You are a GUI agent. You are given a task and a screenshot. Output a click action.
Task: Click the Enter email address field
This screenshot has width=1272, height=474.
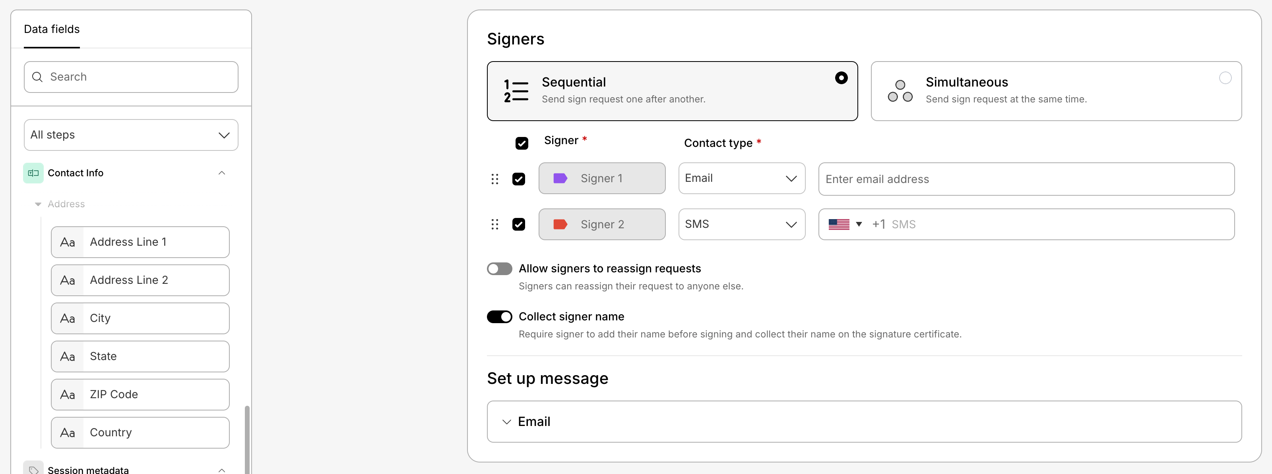tap(1026, 179)
